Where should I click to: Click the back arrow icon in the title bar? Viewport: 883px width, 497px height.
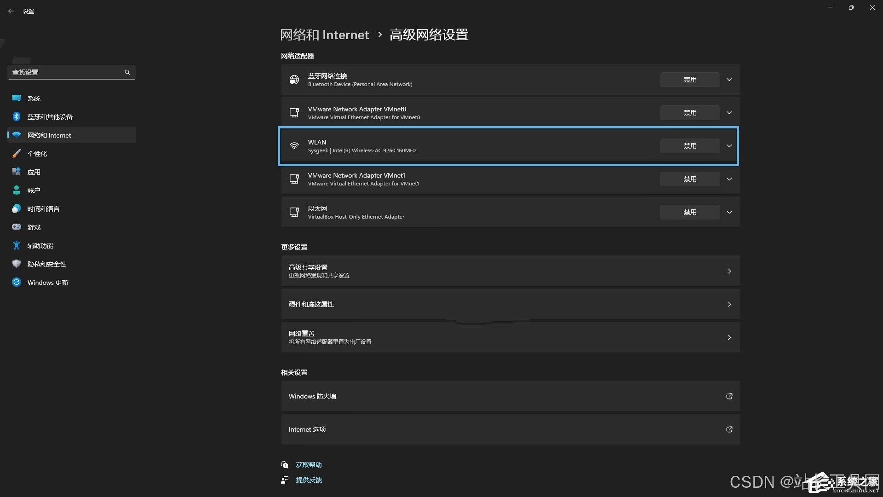coord(11,11)
